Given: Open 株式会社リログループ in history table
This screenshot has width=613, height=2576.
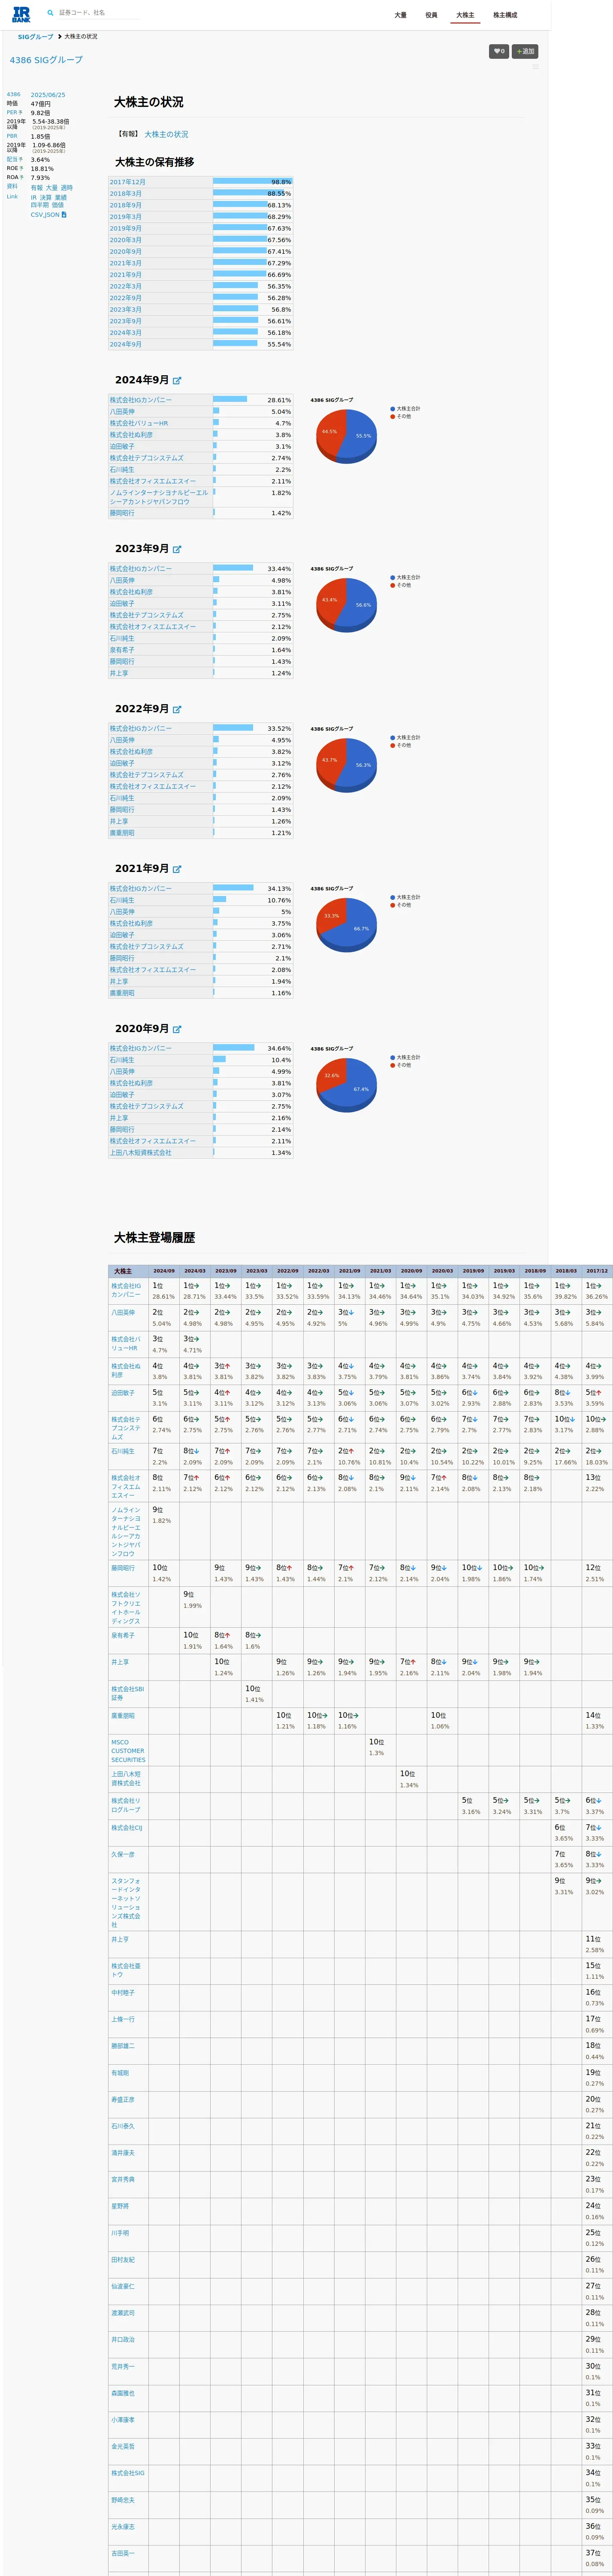Looking at the screenshot, I should tap(126, 1805).
